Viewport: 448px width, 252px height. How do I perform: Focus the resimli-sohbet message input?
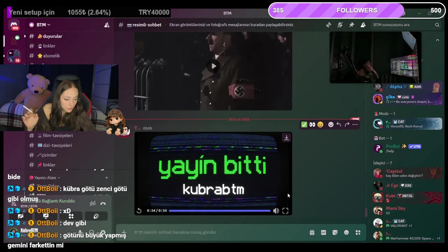click(217, 232)
